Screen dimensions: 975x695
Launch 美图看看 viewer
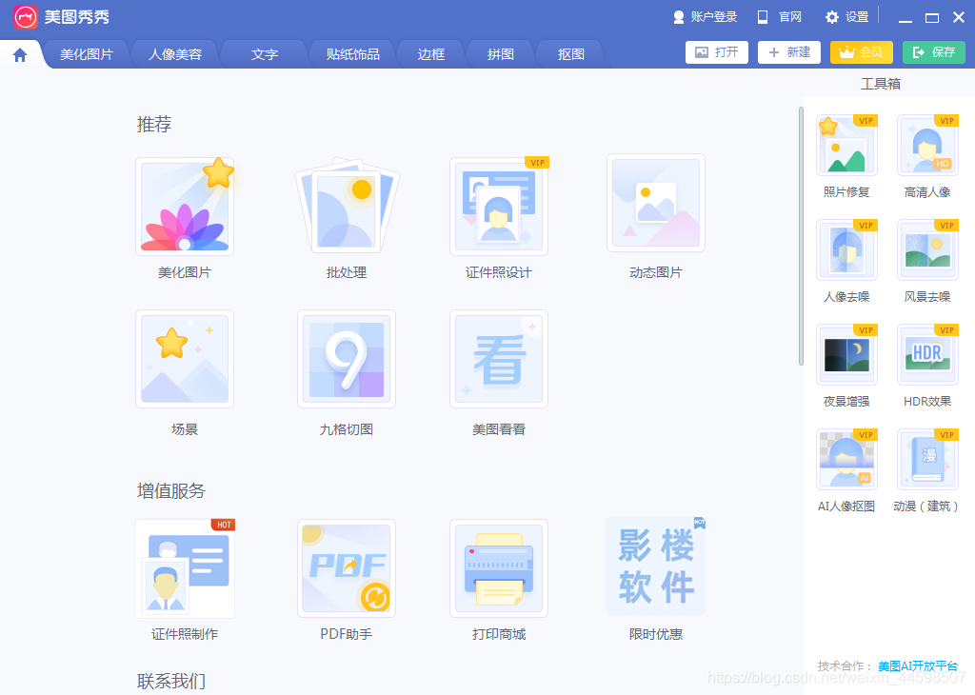point(499,359)
